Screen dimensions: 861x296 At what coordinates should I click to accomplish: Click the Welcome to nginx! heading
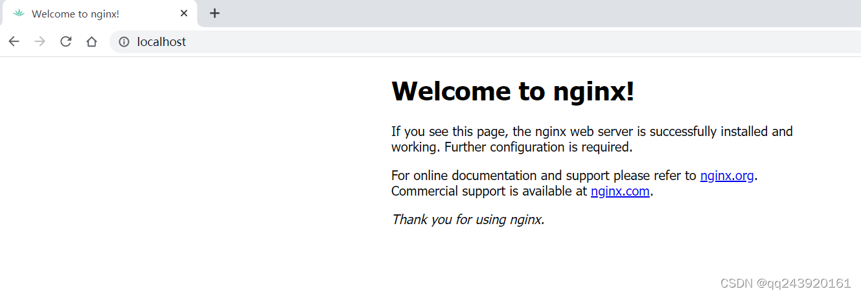coord(513,91)
